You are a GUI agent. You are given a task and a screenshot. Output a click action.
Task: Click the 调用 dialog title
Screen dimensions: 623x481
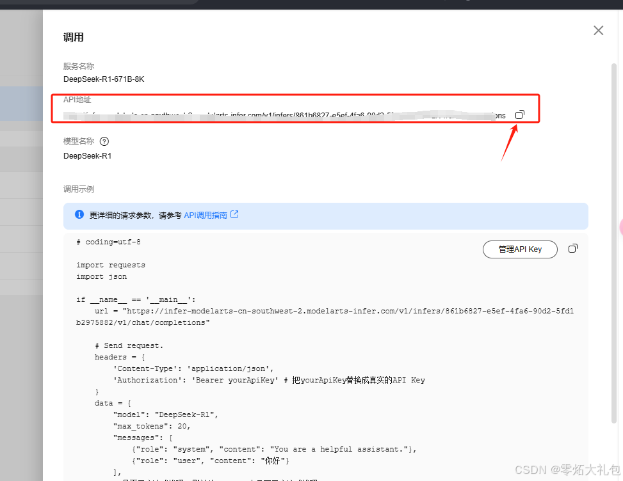click(x=74, y=37)
